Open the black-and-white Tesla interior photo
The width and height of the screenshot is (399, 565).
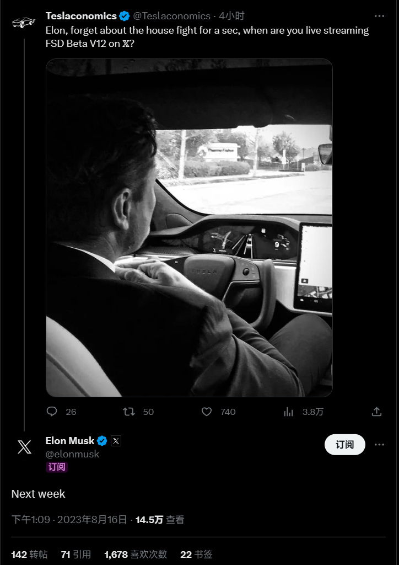[189, 227]
